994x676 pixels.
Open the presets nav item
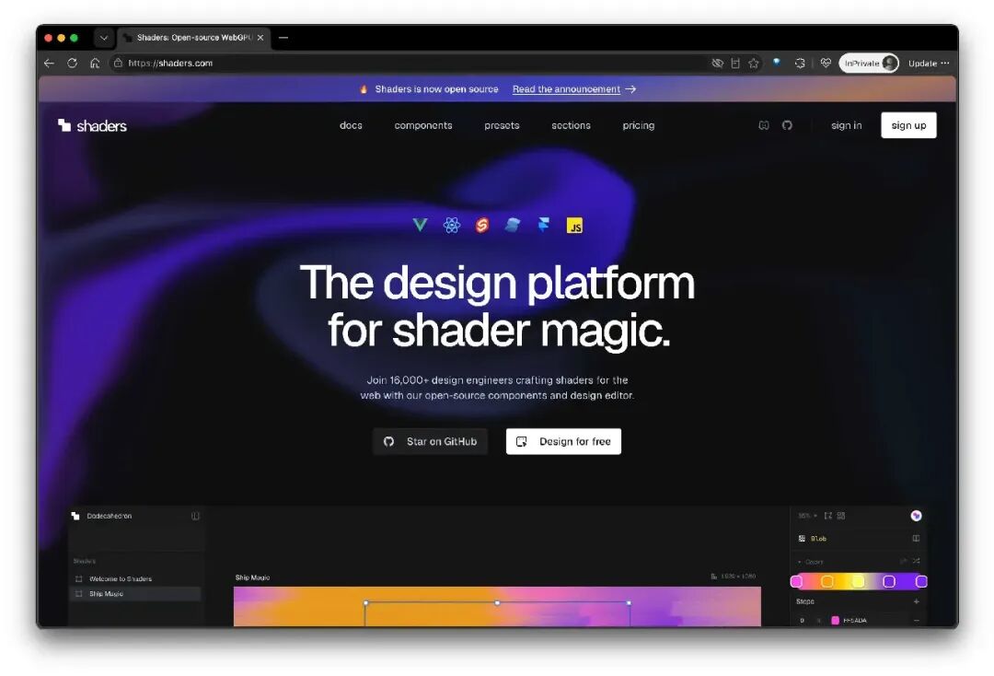(502, 125)
